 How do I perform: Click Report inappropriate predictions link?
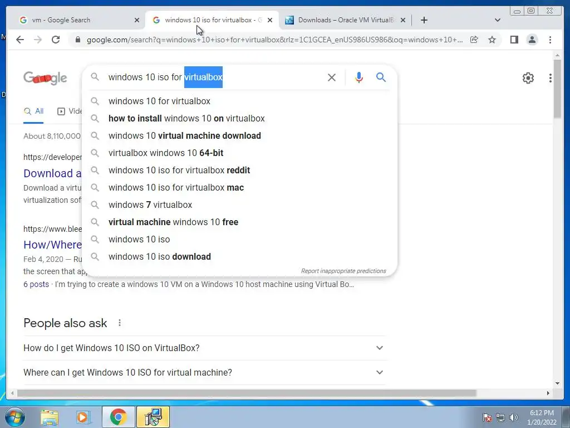point(343,271)
